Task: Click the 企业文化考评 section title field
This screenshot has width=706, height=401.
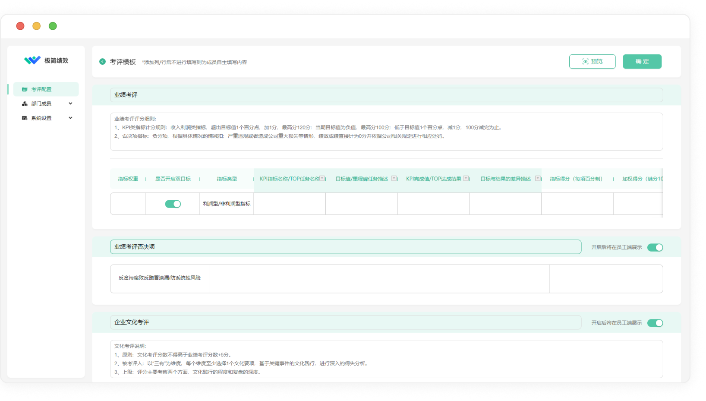Action: [345, 322]
